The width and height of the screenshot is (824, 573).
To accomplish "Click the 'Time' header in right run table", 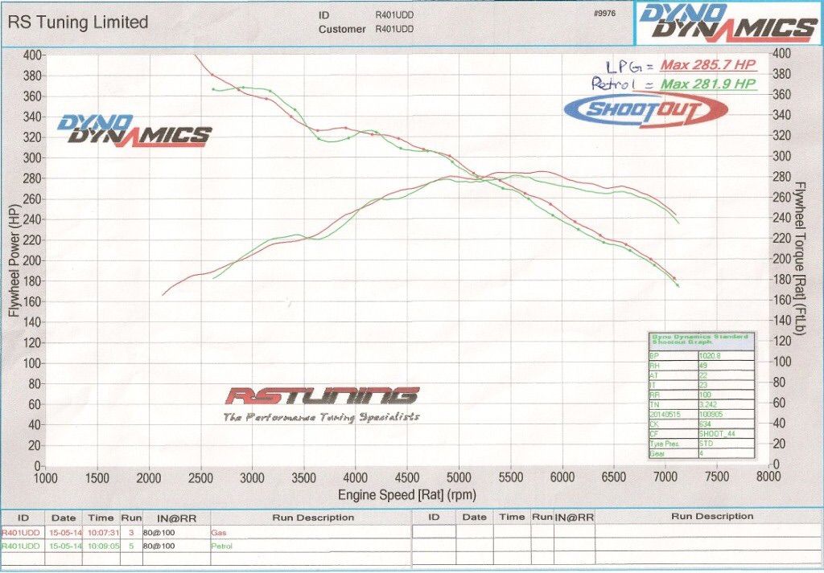I will pos(512,517).
